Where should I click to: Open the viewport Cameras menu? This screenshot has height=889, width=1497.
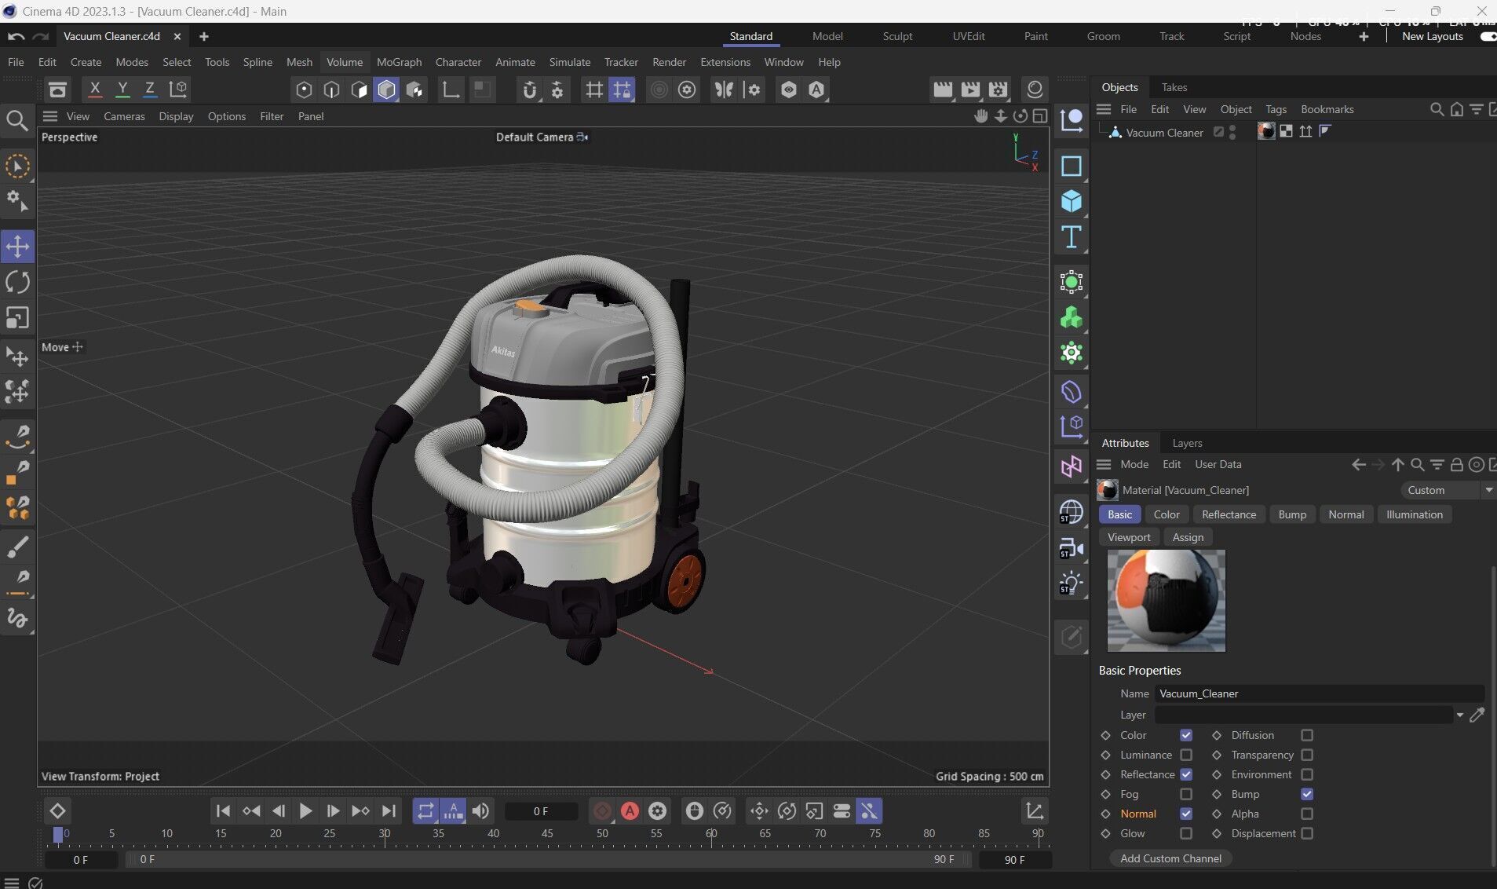[124, 116]
